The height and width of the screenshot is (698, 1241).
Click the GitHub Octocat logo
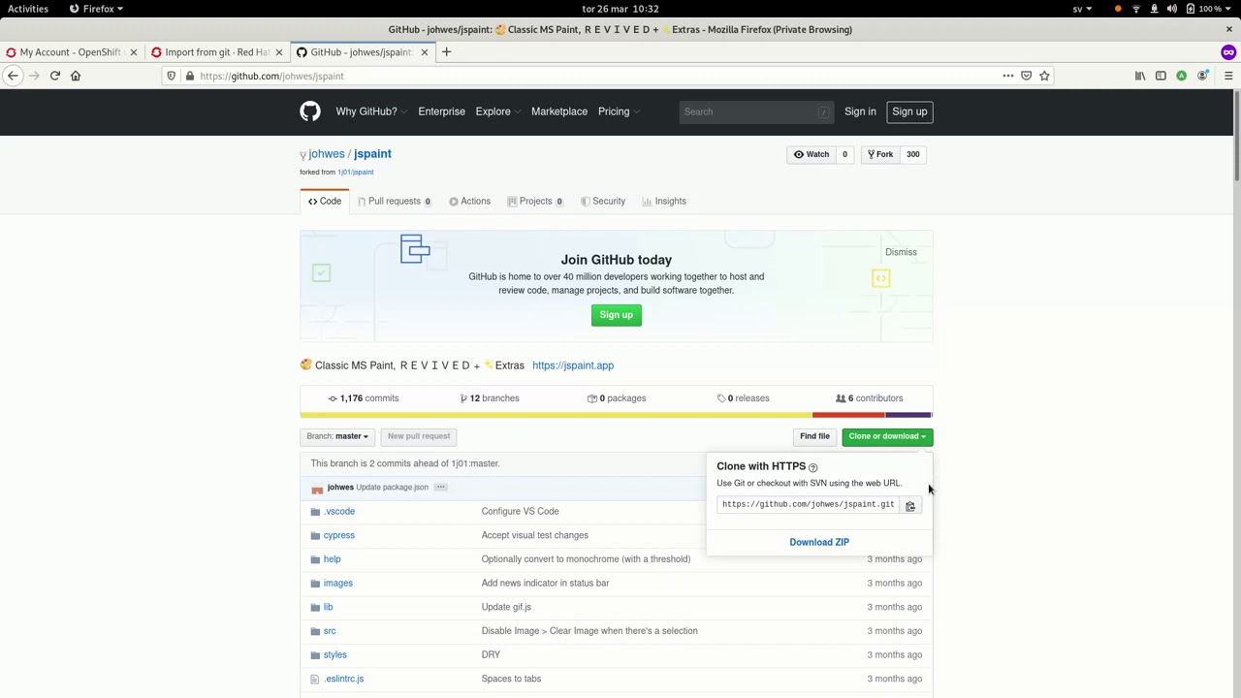[309, 111]
